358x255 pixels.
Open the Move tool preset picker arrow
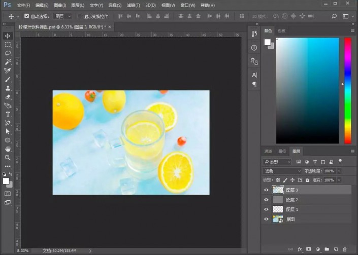click(18, 17)
